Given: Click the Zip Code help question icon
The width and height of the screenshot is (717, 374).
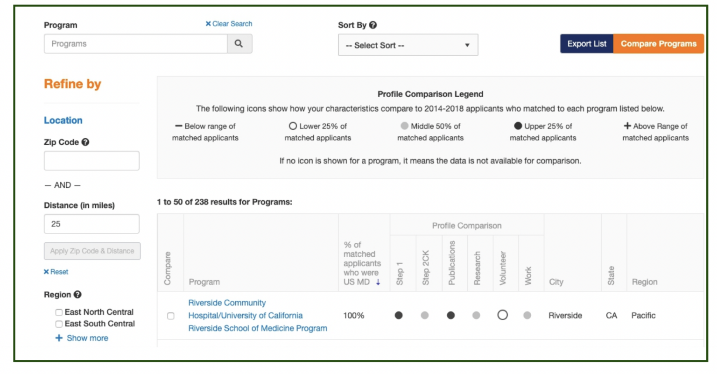Looking at the screenshot, I should 85,142.
